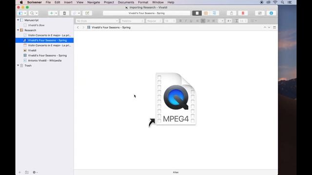Click the pencil-and-paper Quick Reference icon
Screen dimensions: 312x175
[87, 13]
